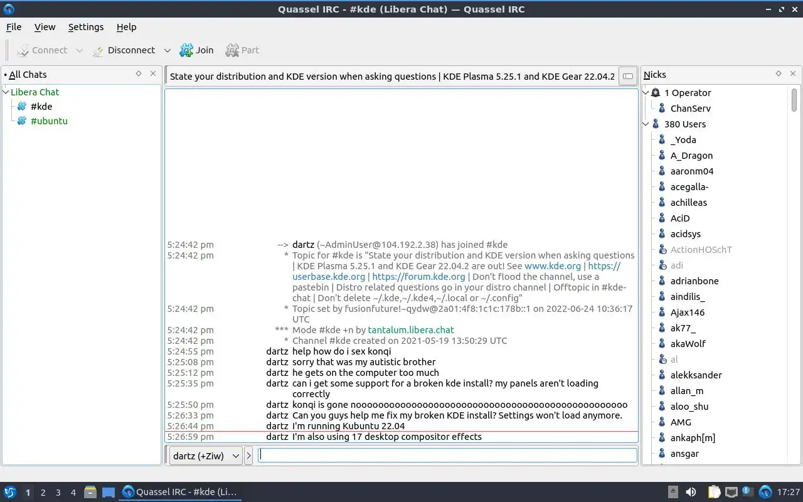The width and height of the screenshot is (803, 502).
Task: Close the All Chats panel
Action: (x=152, y=73)
